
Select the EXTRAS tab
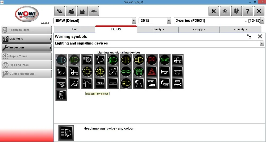pyautogui.click(x=116, y=29)
